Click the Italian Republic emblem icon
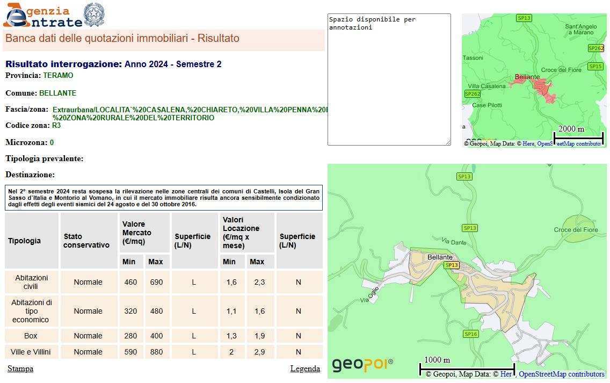 click(95, 14)
